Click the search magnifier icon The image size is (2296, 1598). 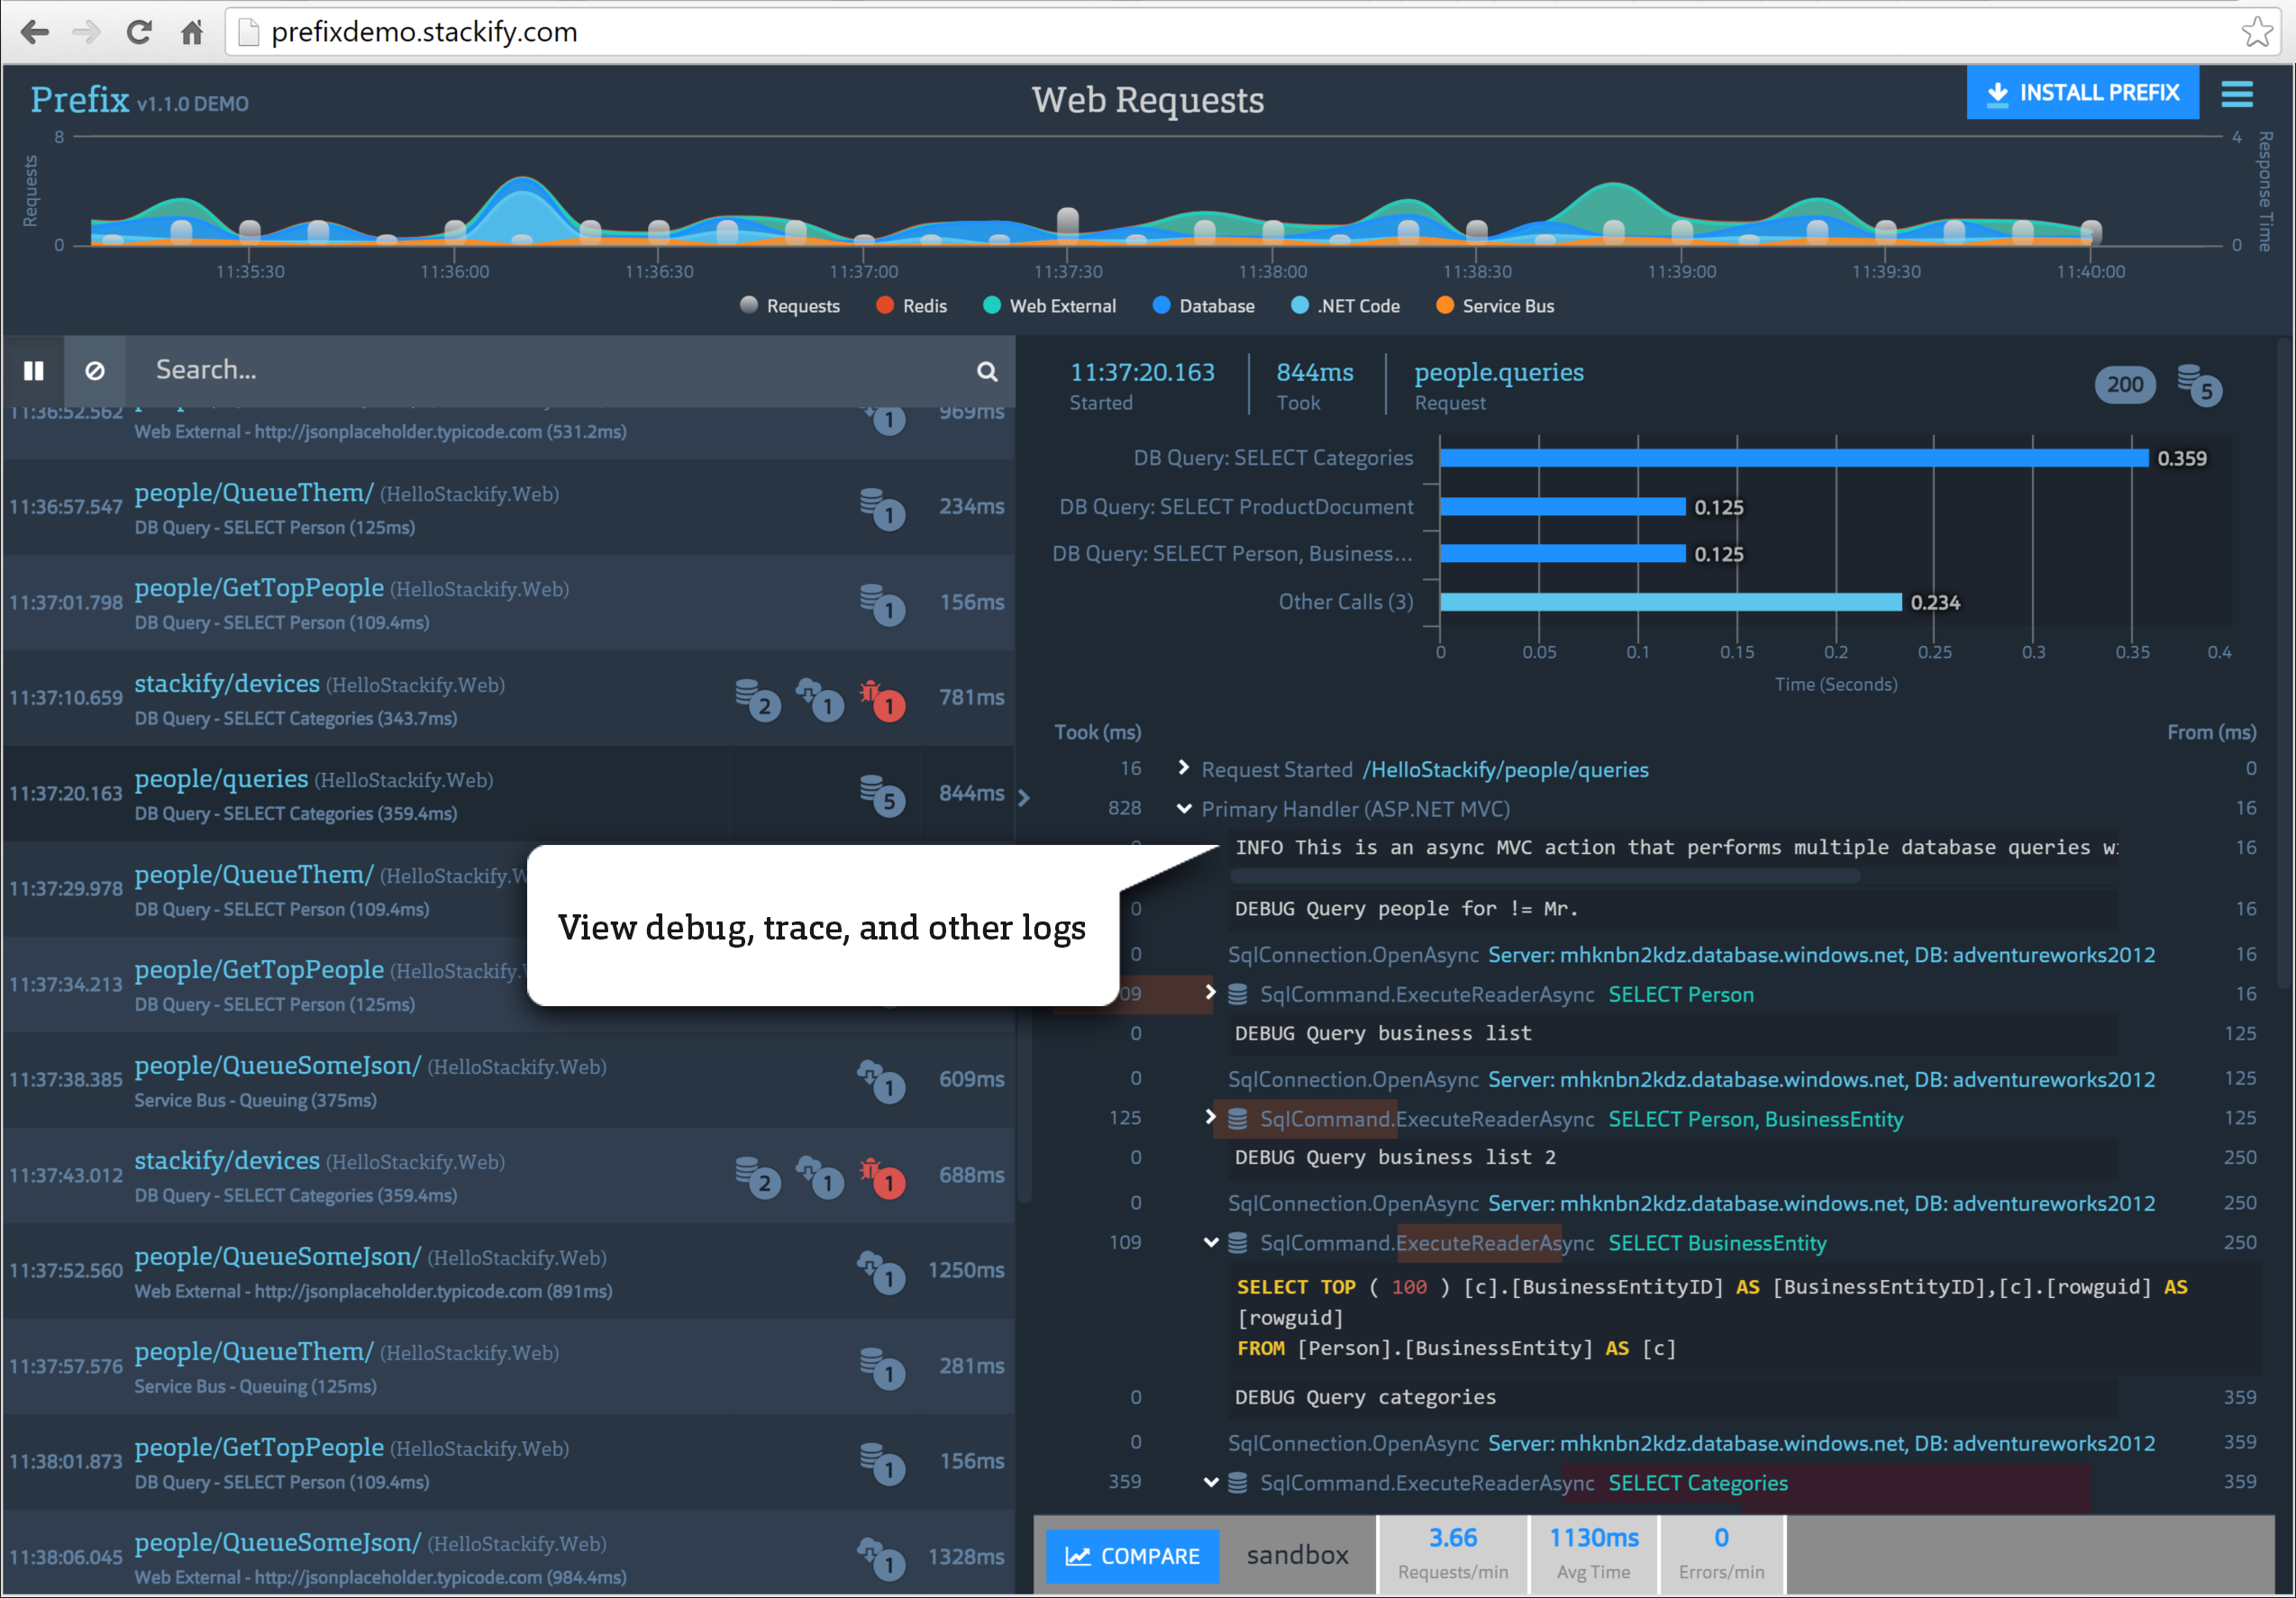point(986,372)
